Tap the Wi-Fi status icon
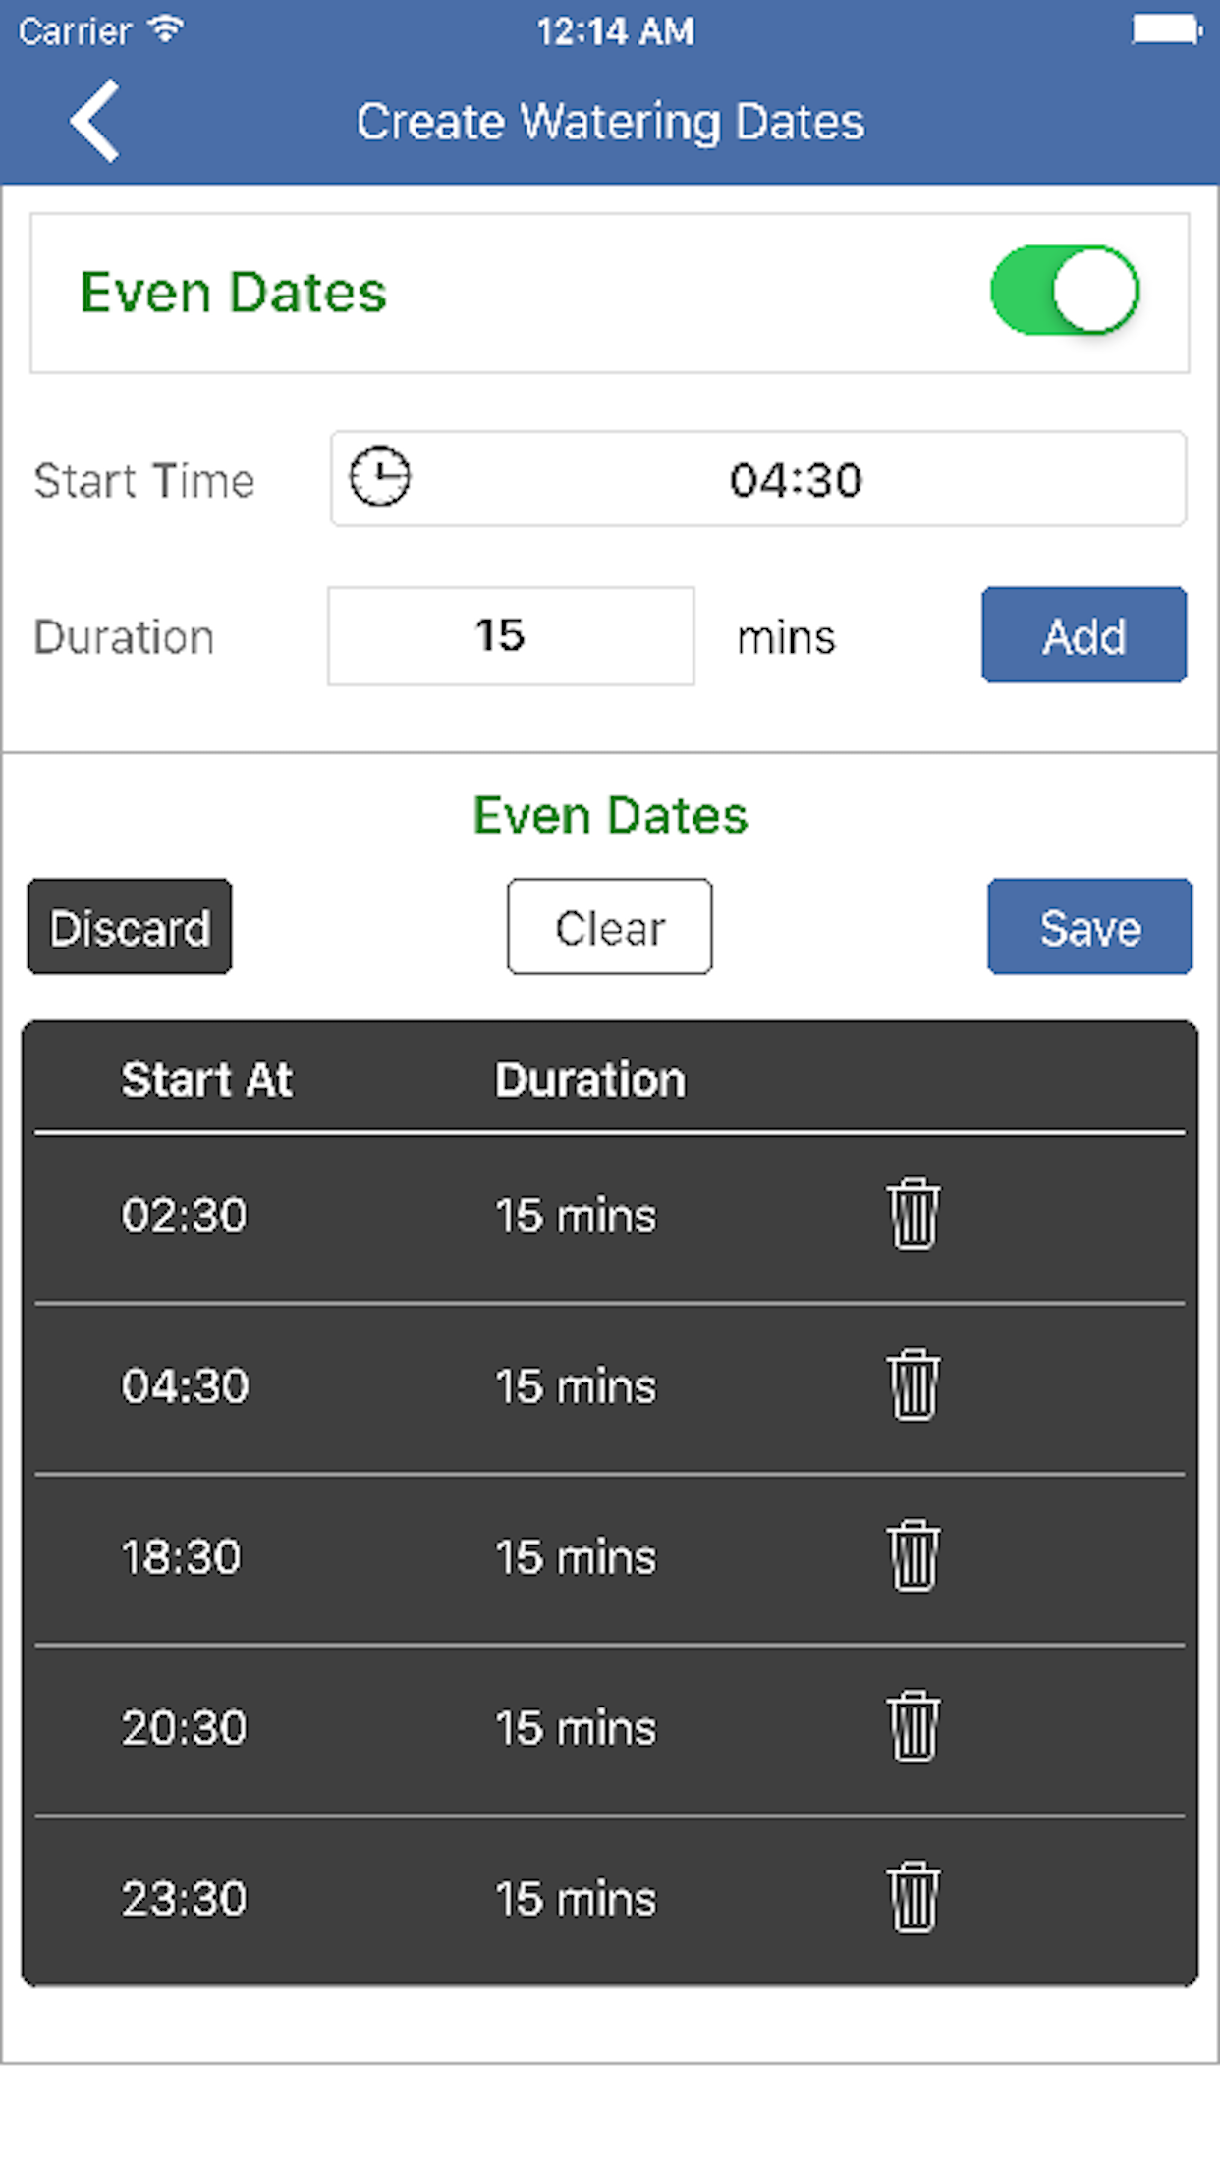1220x2168 pixels. [166, 29]
